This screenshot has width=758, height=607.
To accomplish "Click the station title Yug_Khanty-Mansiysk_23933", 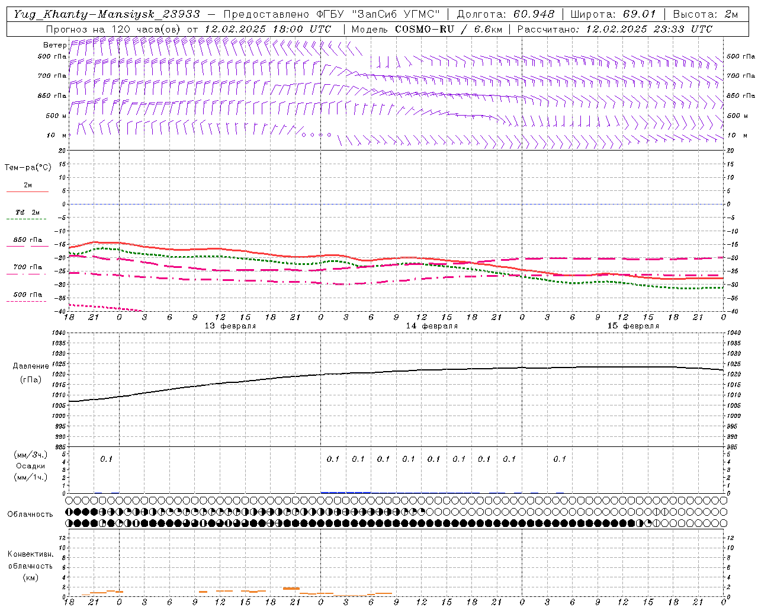I will click(107, 14).
